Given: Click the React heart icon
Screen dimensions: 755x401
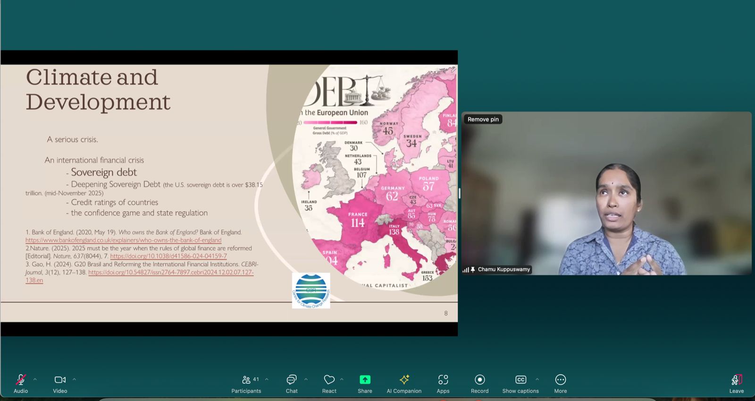Looking at the screenshot, I should [x=329, y=380].
